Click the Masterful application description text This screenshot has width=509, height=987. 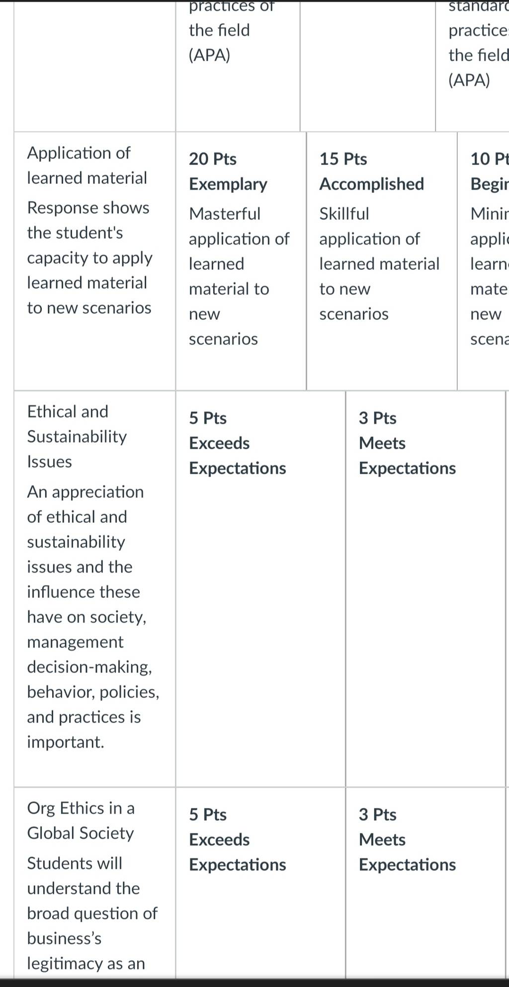click(x=239, y=276)
